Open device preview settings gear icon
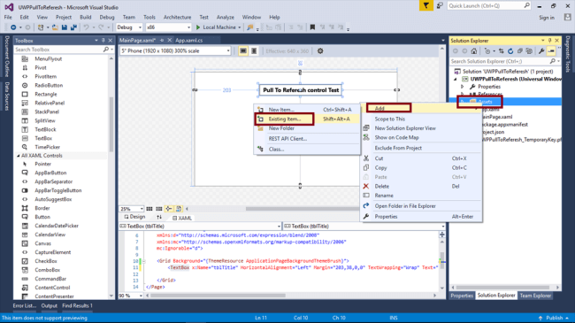Viewport: 575px width, 323px height. (x=320, y=51)
